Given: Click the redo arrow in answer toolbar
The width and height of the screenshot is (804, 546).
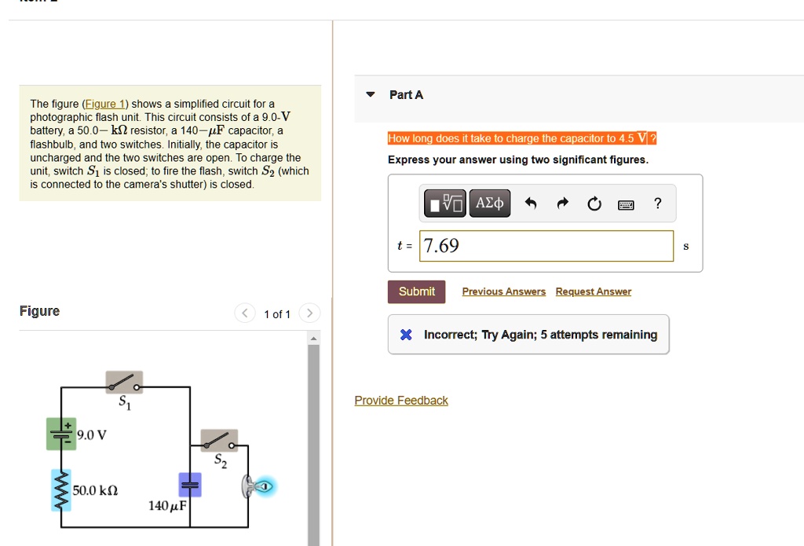Looking at the screenshot, I should click(563, 203).
